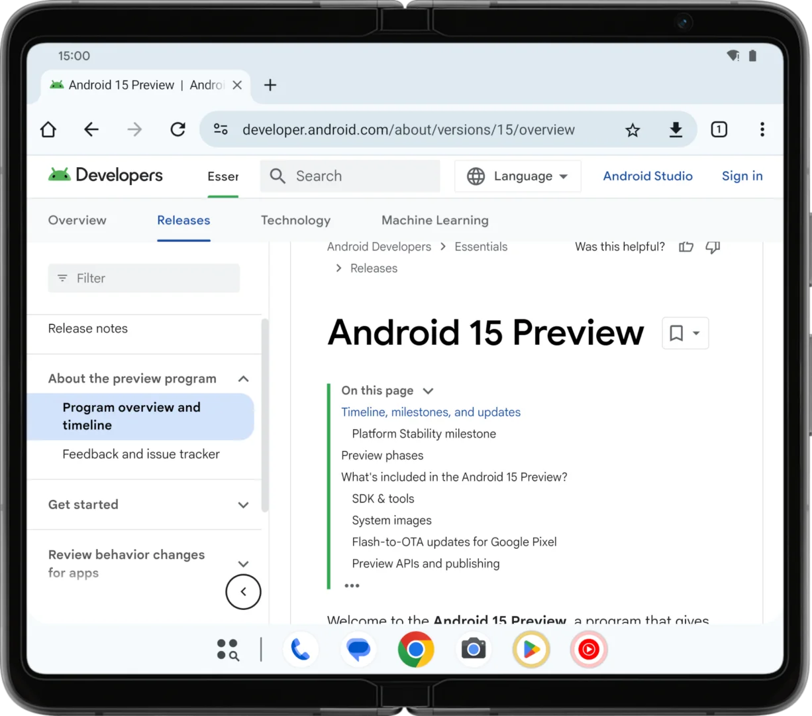Image resolution: width=812 pixels, height=716 pixels.
Task: Open the search field magnifier icon
Action: pos(278,176)
